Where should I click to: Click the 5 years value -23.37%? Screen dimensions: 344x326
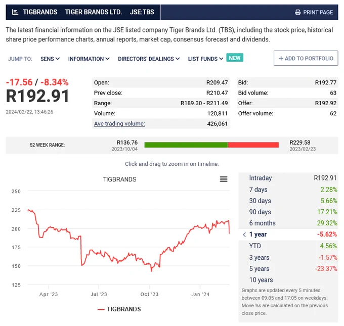click(x=326, y=268)
